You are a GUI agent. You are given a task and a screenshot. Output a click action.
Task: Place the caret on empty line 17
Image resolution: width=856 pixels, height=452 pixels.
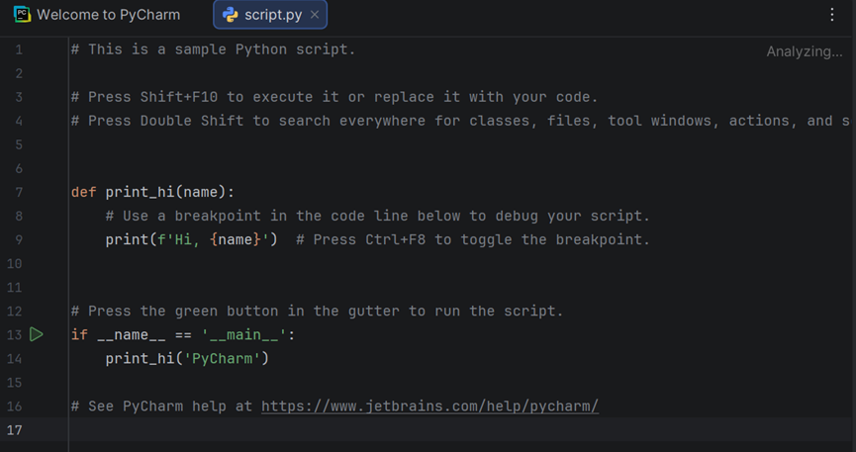click(458, 429)
